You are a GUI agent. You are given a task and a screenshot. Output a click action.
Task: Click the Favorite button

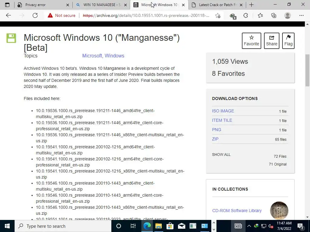[x=251, y=41]
